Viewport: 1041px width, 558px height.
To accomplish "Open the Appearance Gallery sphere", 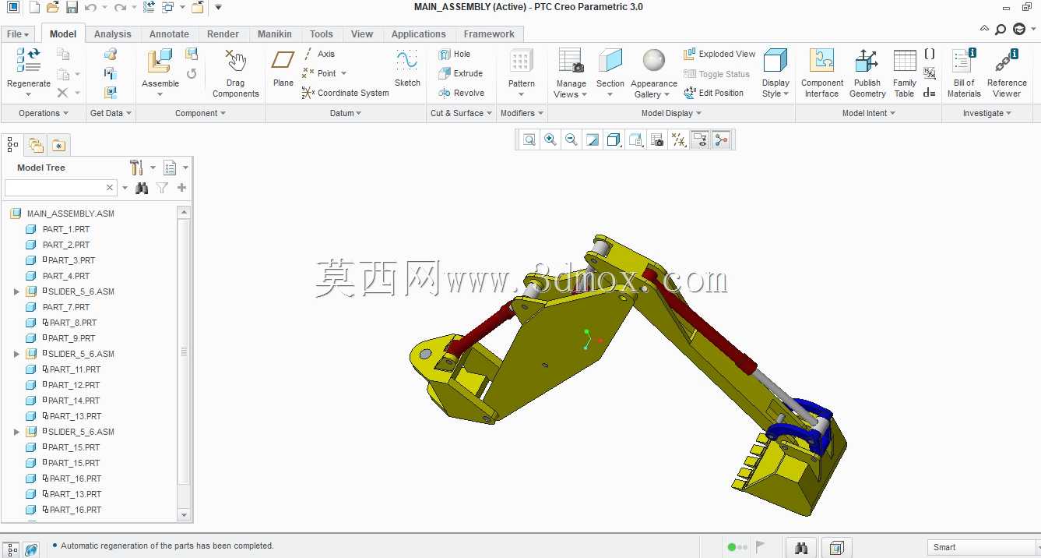I will click(x=654, y=60).
